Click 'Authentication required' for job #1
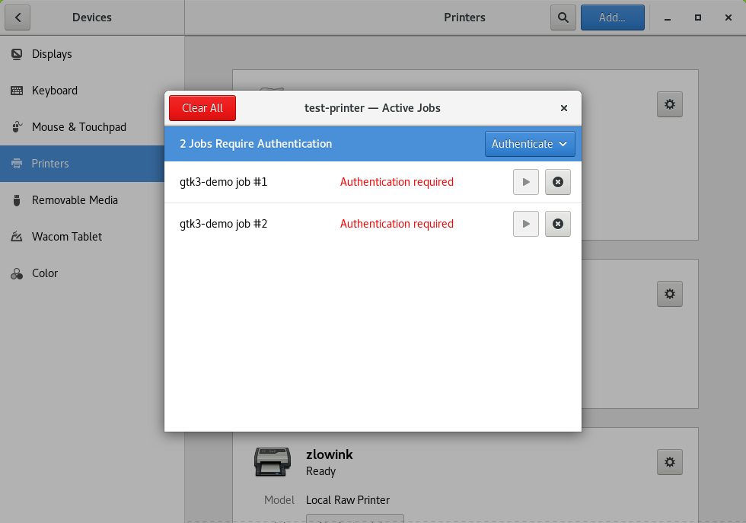Screen dimensions: 746x523 pyautogui.click(x=397, y=182)
